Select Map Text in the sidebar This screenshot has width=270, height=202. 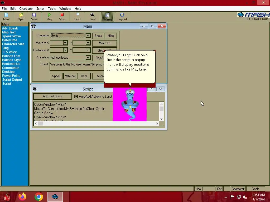(9, 32)
